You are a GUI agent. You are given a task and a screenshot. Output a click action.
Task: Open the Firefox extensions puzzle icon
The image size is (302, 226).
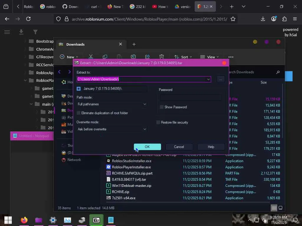pos(284,19)
